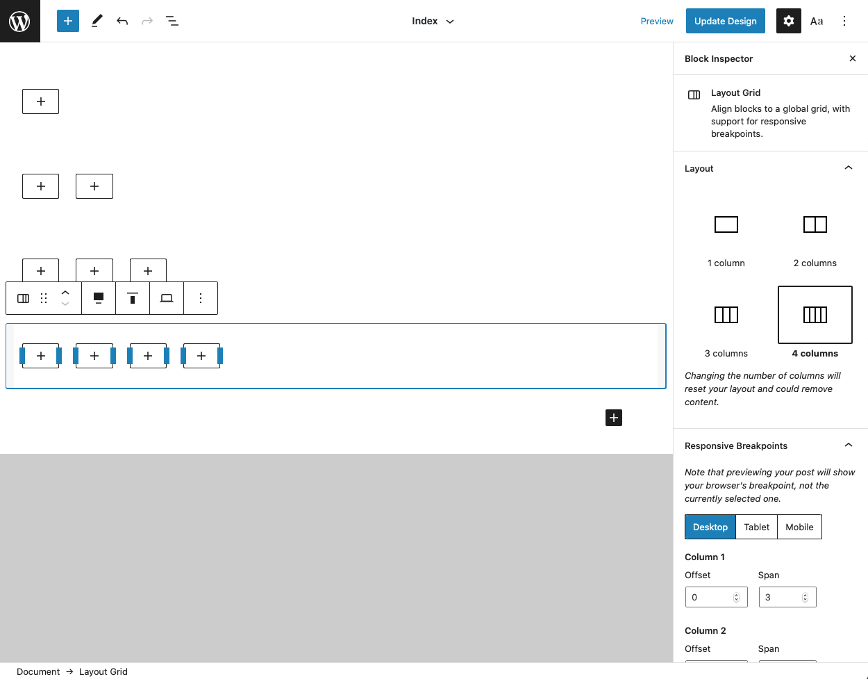Select the 2 columns layout option
868x679 pixels.
[815, 224]
